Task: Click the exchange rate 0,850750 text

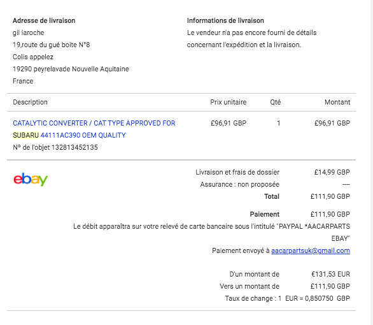Action: click(319, 298)
